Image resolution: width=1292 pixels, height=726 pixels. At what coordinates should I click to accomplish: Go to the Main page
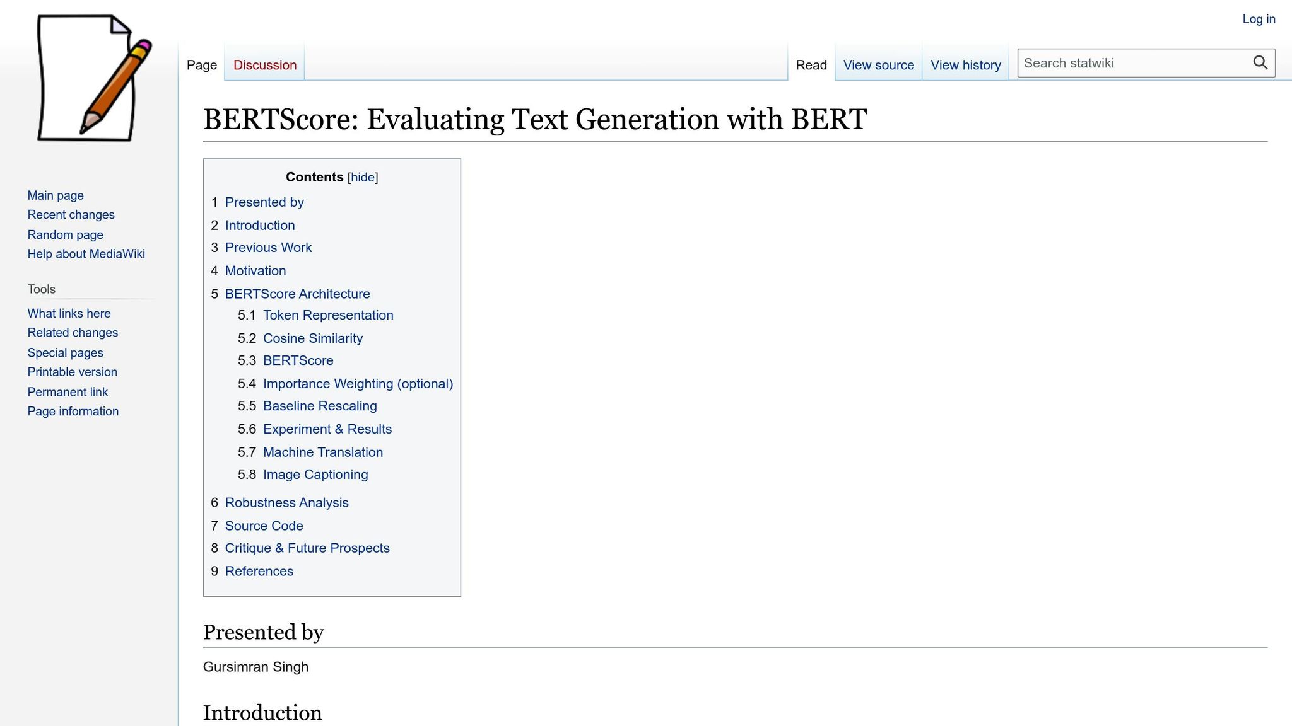tap(55, 195)
